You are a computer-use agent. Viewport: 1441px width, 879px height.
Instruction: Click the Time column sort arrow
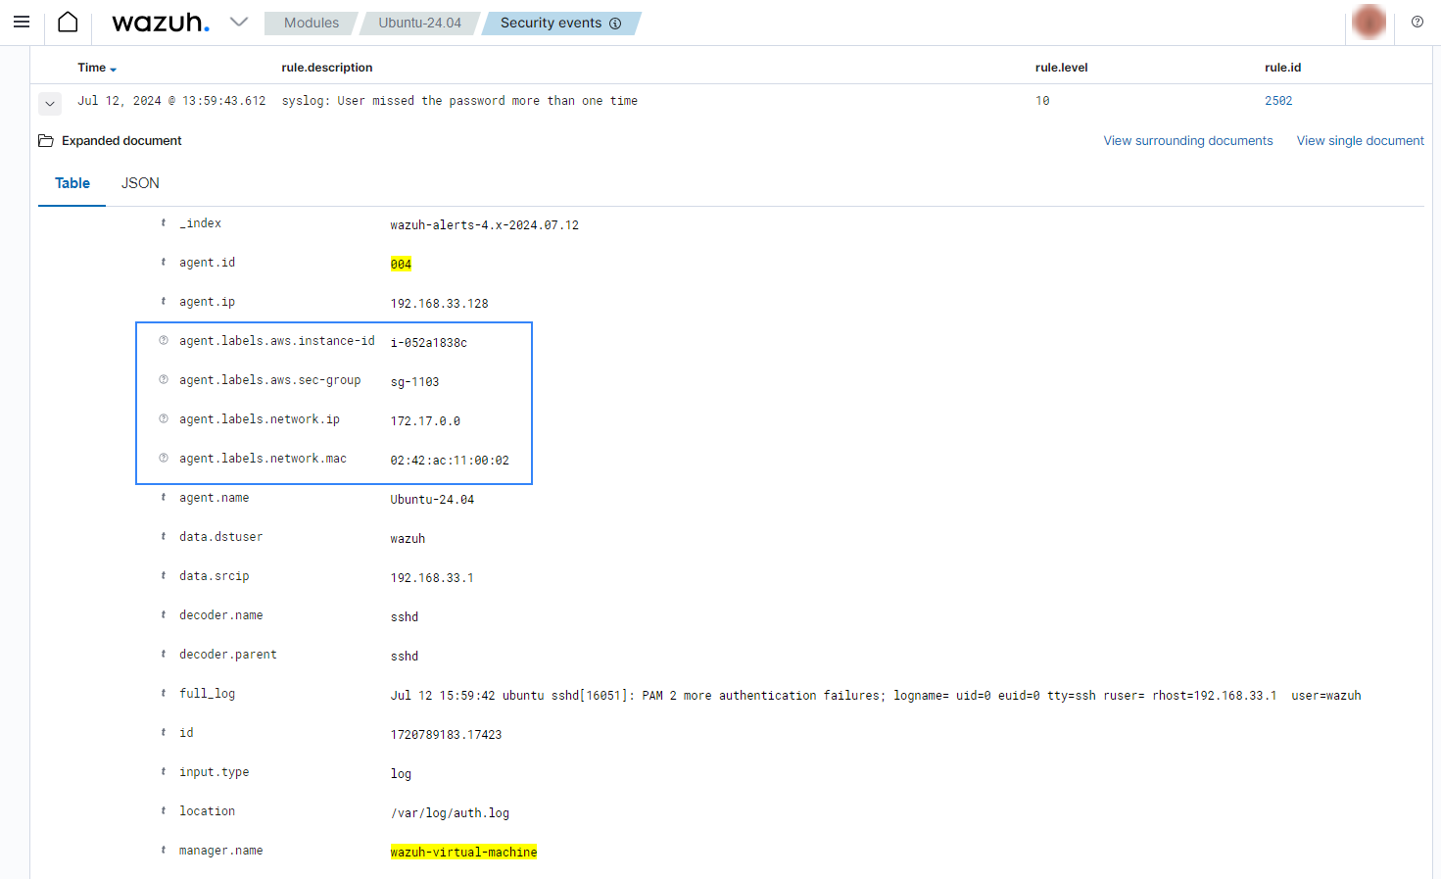[115, 68]
